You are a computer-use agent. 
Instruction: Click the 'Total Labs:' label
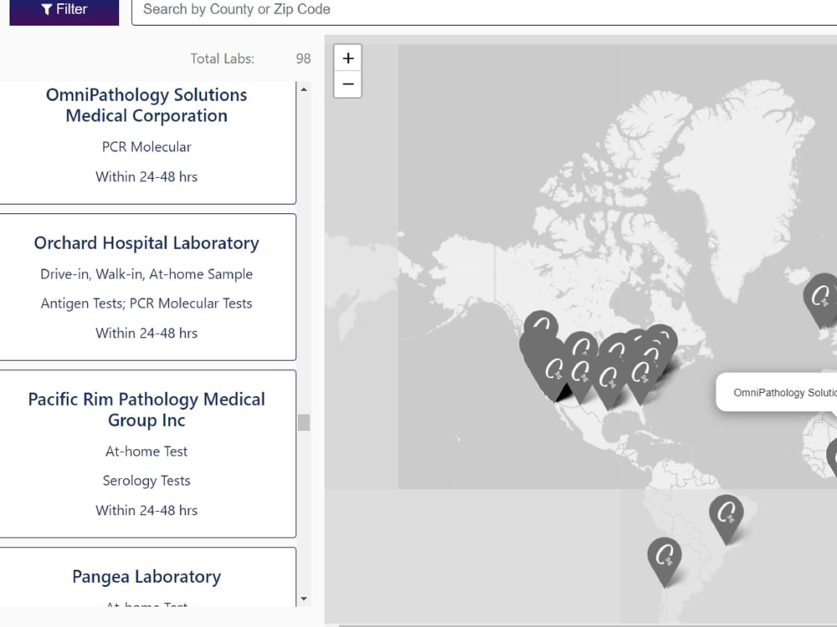click(222, 59)
